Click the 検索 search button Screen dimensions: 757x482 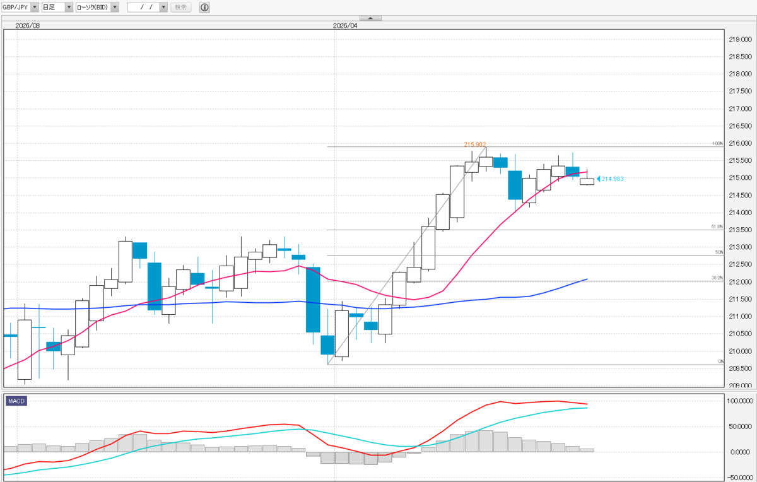[x=181, y=7]
